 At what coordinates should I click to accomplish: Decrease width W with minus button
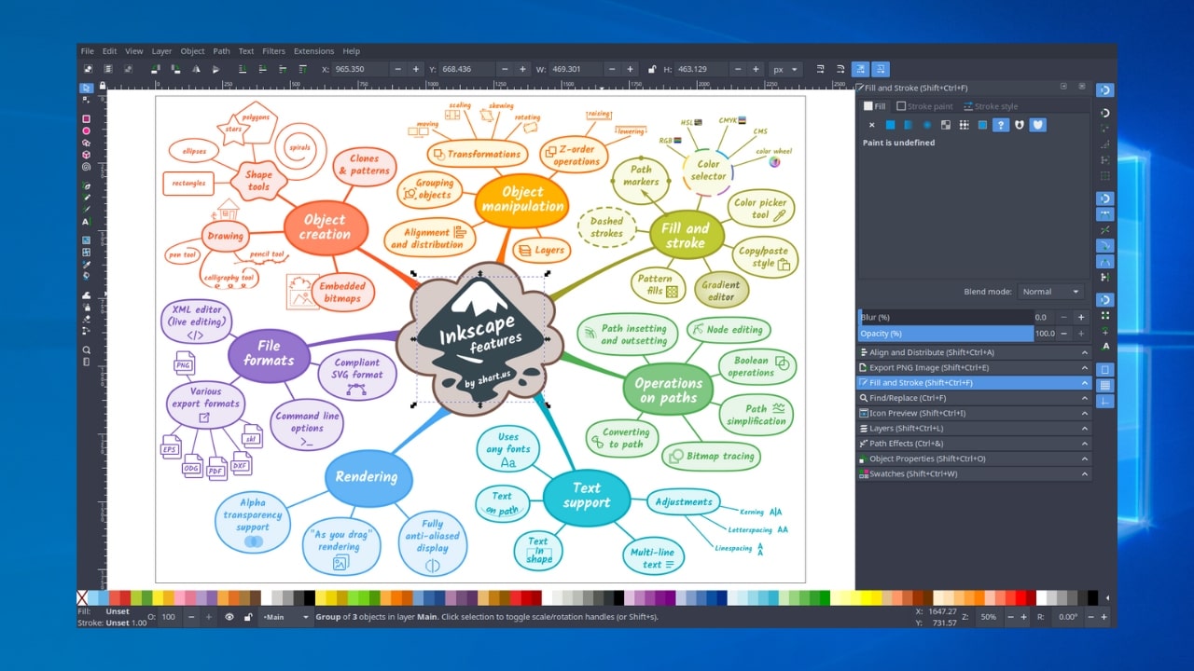612,69
